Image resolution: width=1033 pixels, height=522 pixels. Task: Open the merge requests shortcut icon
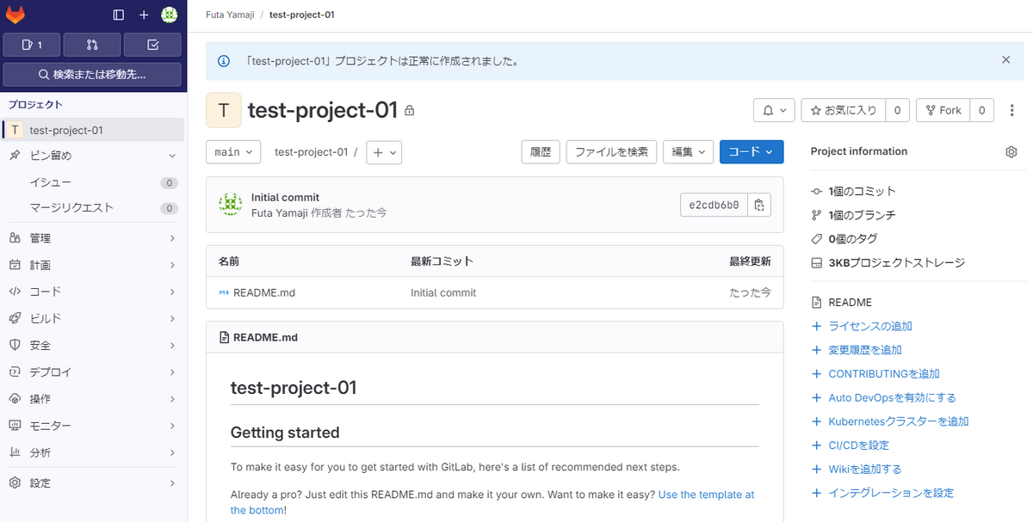[x=92, y=44]
